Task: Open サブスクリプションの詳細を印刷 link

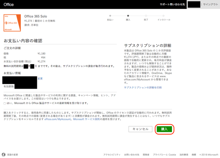Action: click(143, 87)
